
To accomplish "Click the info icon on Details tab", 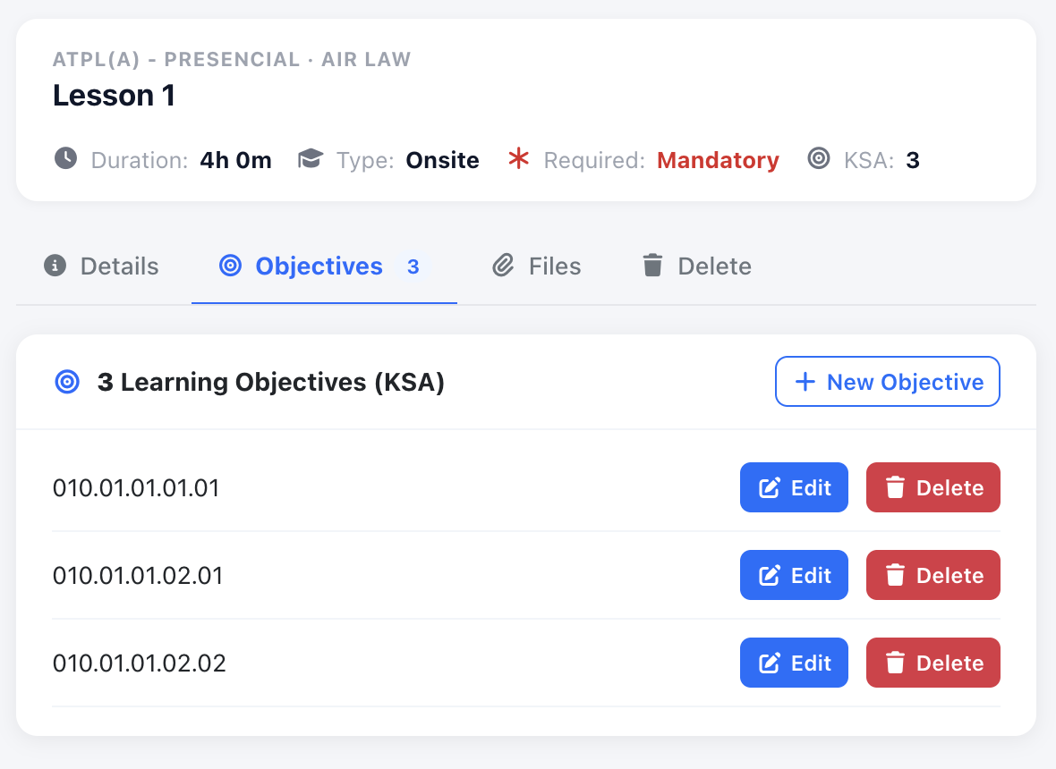I will click(x=55, y=266).
